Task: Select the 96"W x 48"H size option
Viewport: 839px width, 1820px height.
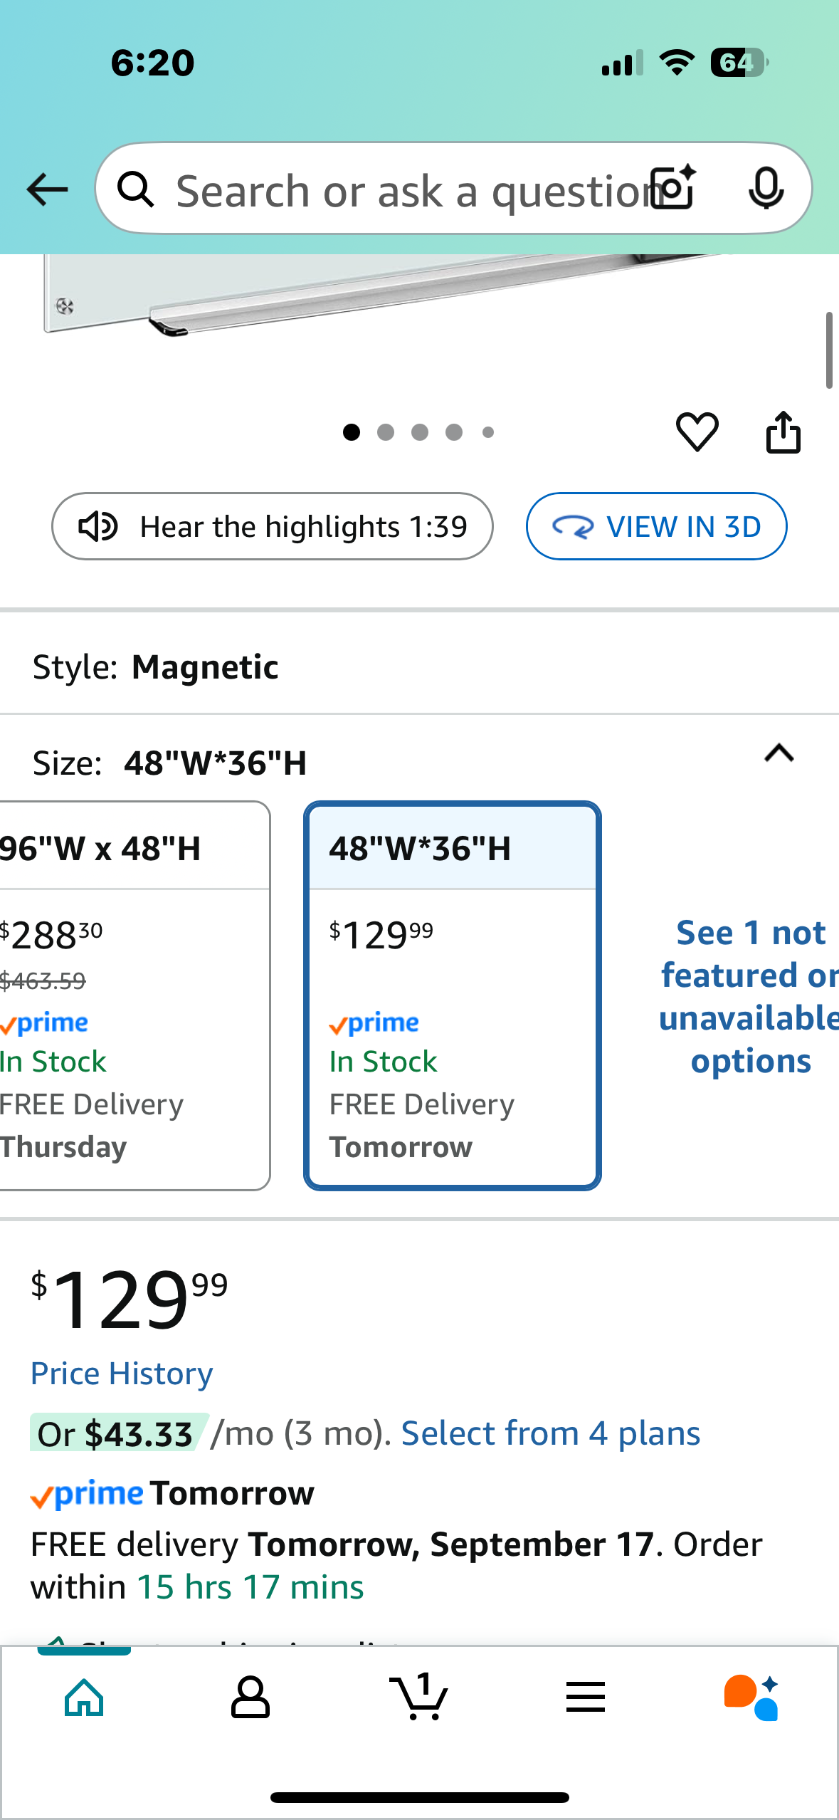Action: [134, 995]
